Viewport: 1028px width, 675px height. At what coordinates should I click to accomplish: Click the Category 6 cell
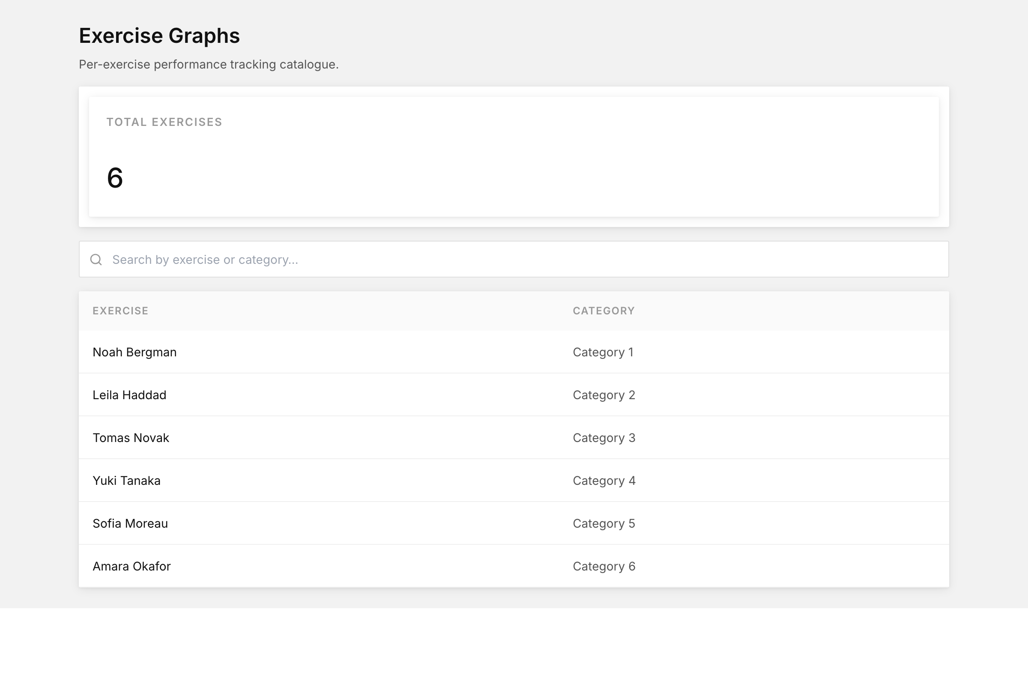[604, 566]
